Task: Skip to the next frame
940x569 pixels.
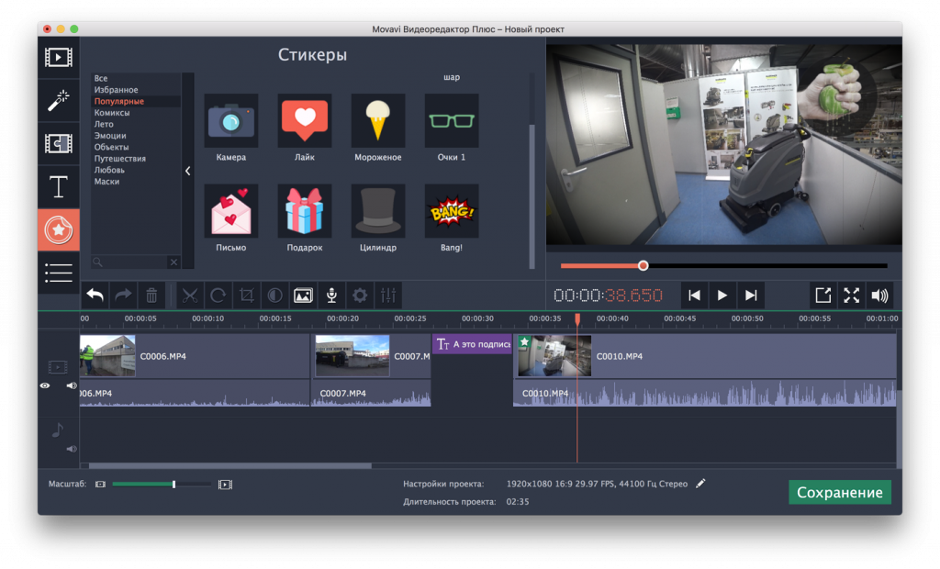Action: pos(751,295)
